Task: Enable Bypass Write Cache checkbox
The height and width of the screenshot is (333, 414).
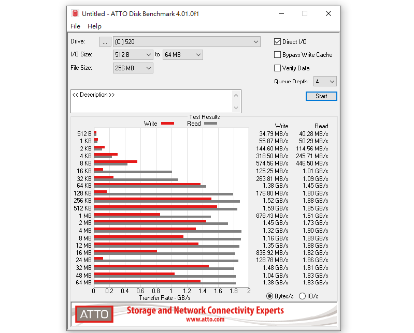Action: (277, 54)
